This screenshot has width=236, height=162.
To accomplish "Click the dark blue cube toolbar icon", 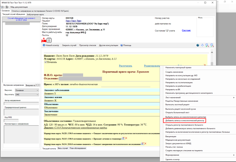I will coord(198,45).
